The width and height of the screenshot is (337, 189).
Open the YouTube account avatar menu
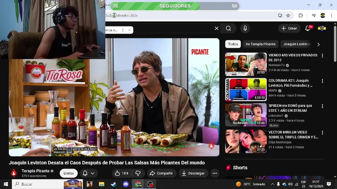point(322,28)
